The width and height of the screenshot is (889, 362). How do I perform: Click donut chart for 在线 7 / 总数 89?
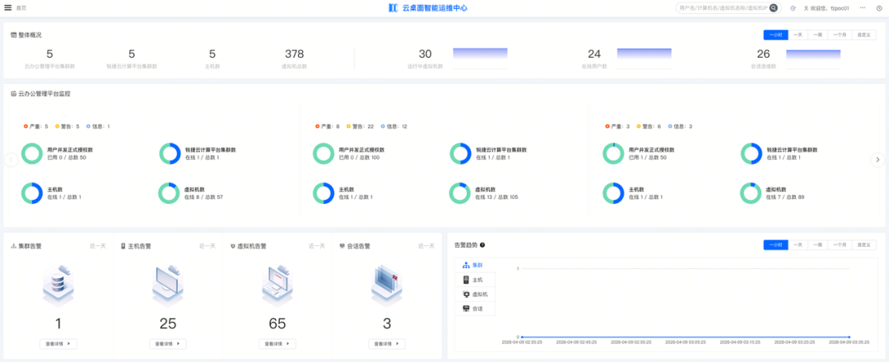point(751,193)
